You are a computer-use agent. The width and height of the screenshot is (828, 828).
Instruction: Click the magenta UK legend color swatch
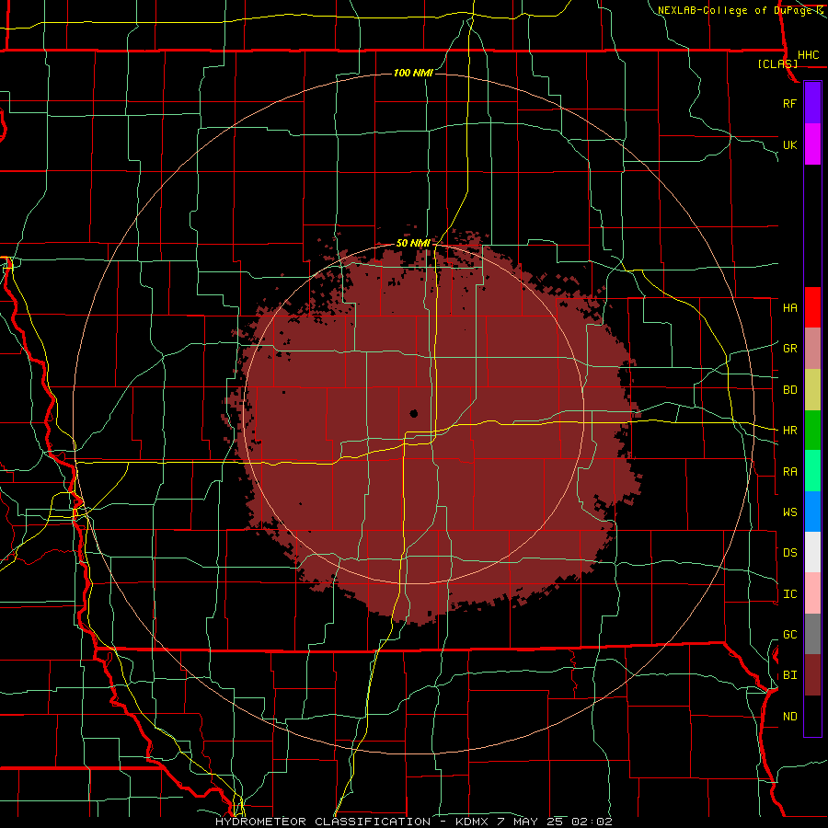(812, 144)
